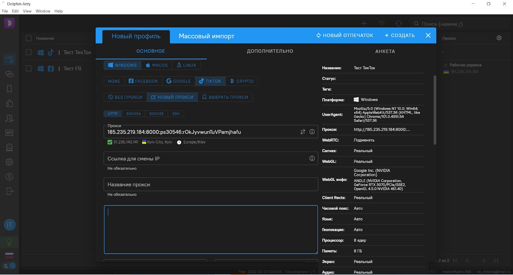513x275 pixels.
Task: Open the bookmarks sidebar icon
Action: point(9,89)
